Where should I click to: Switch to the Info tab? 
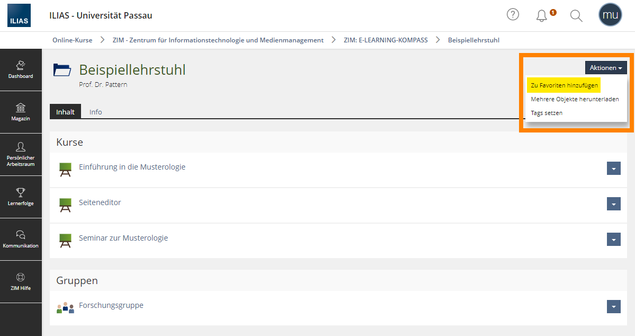[95, 112]
